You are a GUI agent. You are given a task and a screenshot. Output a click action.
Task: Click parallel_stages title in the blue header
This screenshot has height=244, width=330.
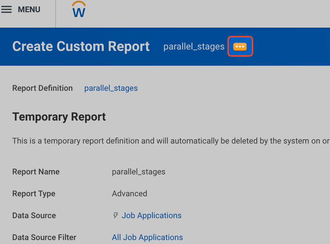(x=194, y=47)
